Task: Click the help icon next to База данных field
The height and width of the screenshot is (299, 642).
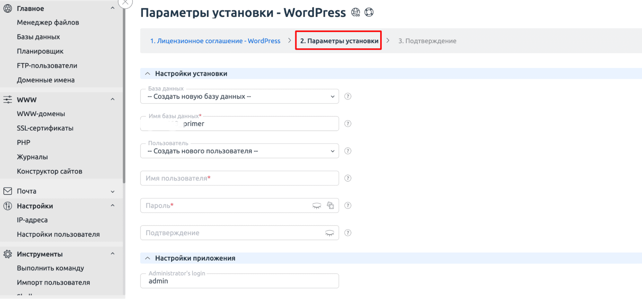Action: click(x=348, y=96)
